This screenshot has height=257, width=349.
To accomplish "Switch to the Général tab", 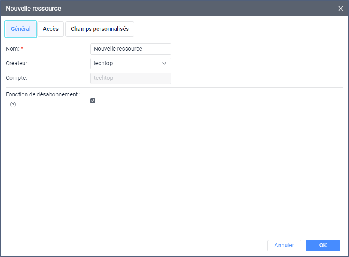I will click(x=21, y=29).
